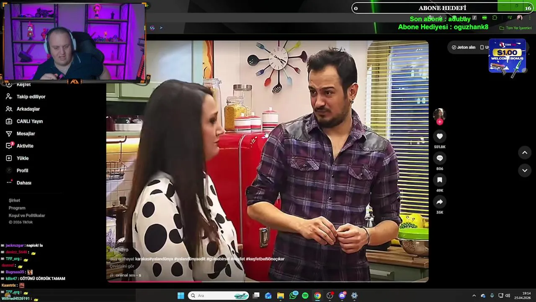Go to next video with down chevron
This screenshot has height=302, width=536.
(x=525, y=170)
